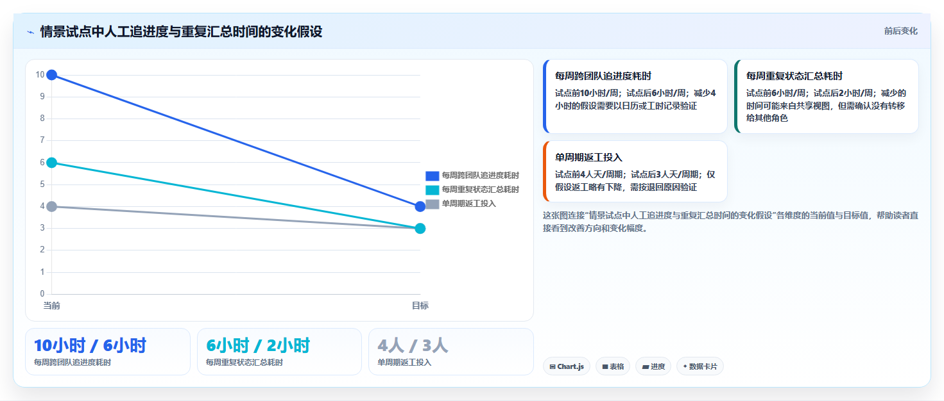Click the lightning icon beside the title
This screenshot has width=944, height=401.
click(x=30, y=31)
